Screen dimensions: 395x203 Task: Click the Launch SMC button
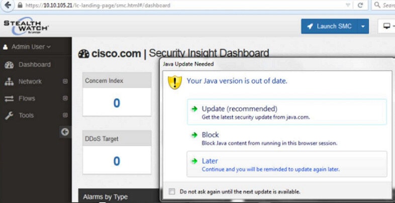tap(329, 27)
